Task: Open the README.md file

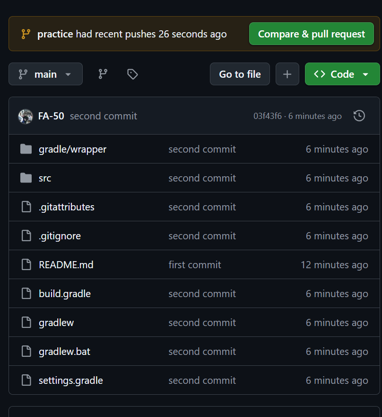Action: click(x=66, y=265)
